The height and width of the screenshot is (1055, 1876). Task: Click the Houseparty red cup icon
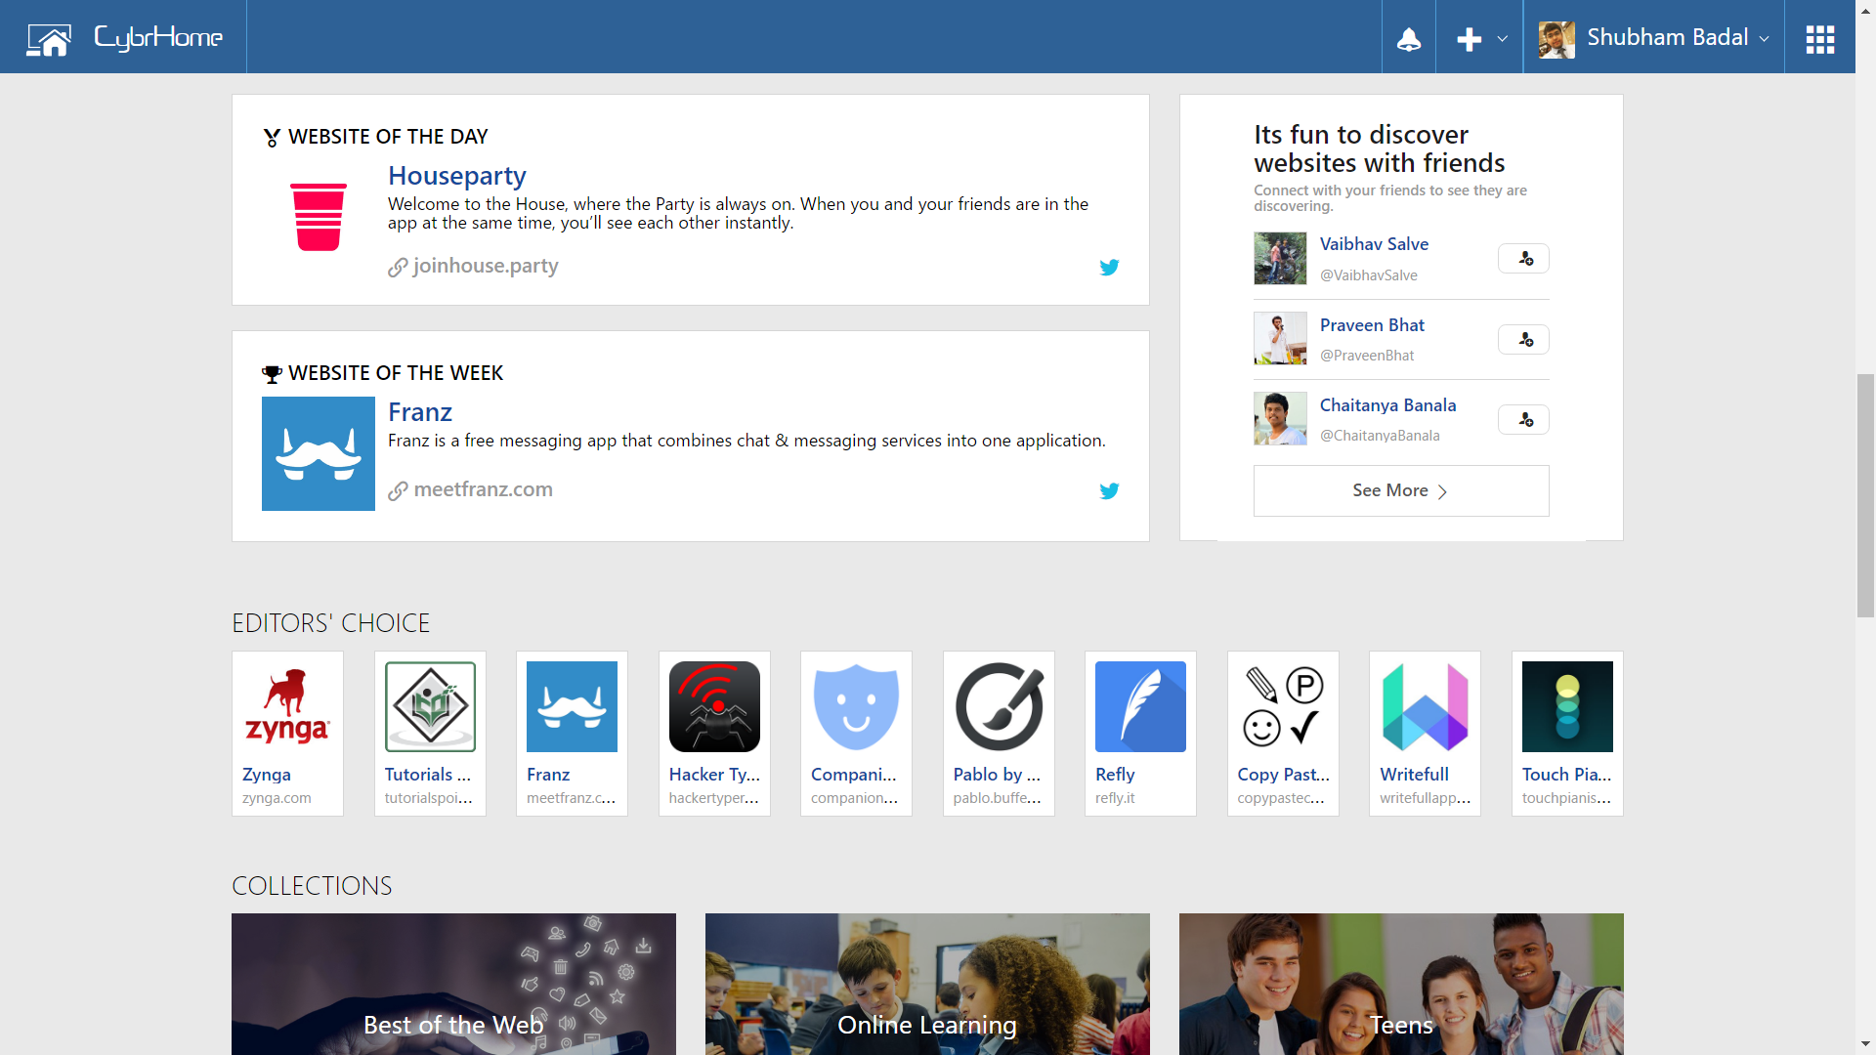pyautogui.click(x=319, y=217)
